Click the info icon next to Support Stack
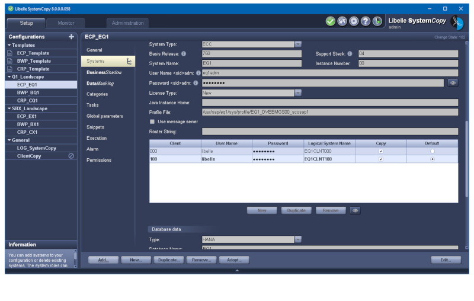 tap(350, 53)
